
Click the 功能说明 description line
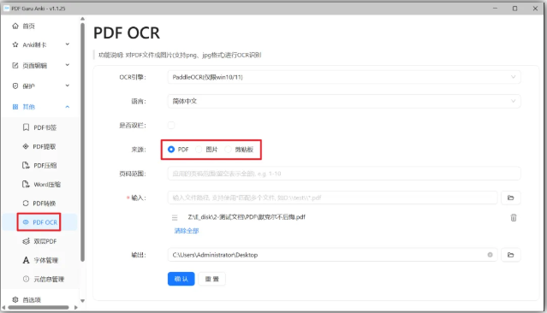(180, 55)
